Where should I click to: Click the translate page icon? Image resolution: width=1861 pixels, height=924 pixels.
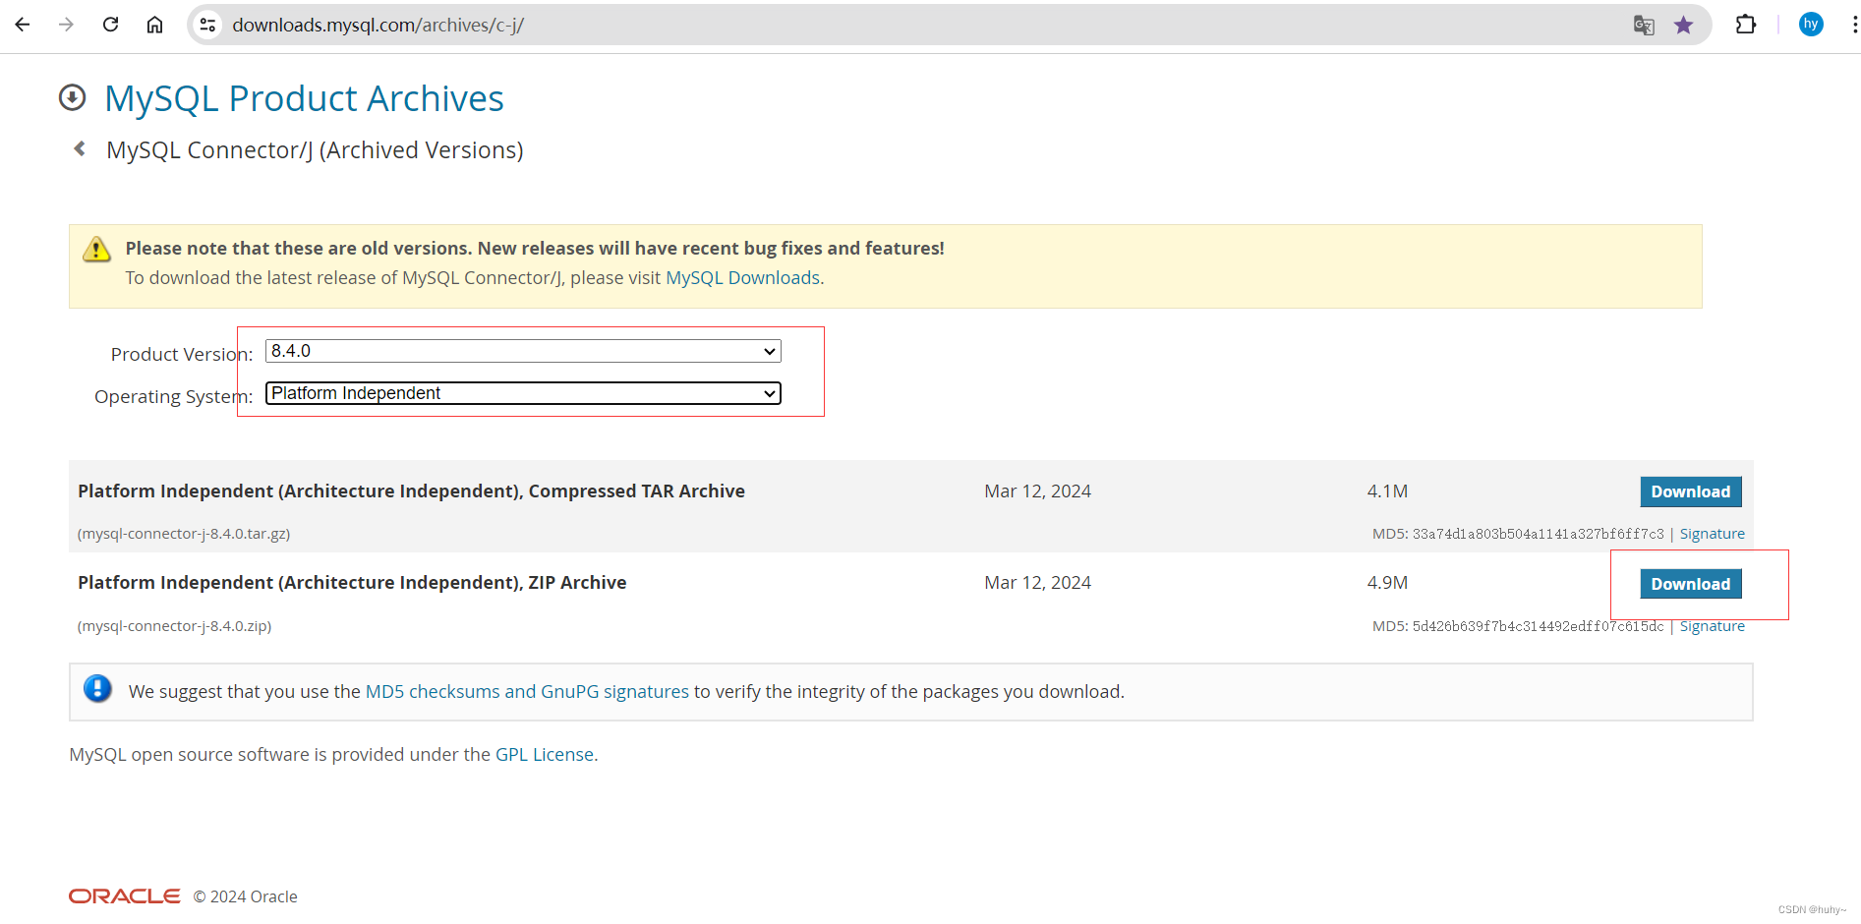[x=1644, y=25]
